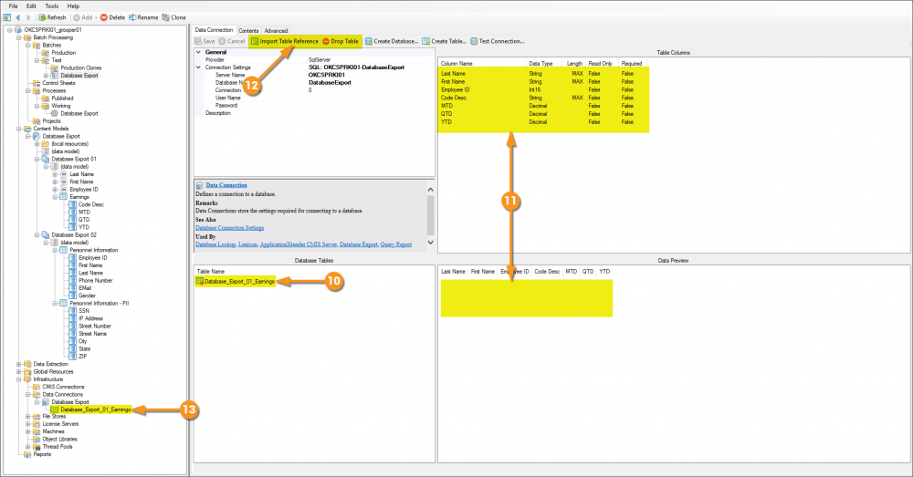Select the Code Desc field in the tree
913x477 pixels.
[90, 205]
